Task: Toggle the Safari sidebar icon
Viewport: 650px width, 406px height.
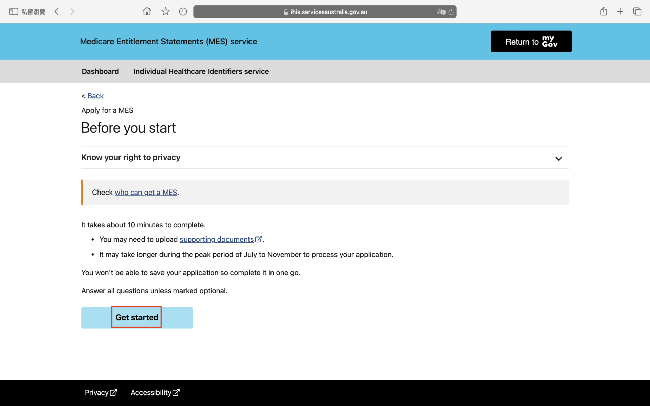Action: click(x=14, y=12)
